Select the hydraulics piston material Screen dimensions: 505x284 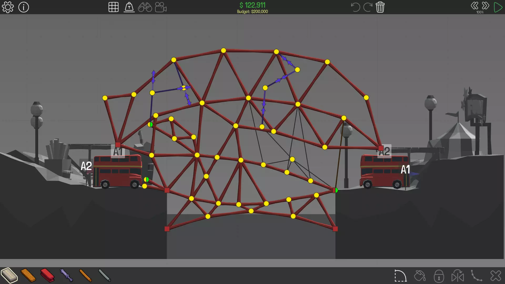66,275
